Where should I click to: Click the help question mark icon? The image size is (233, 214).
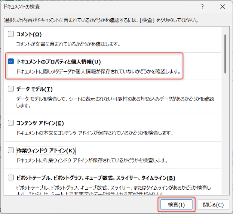(202, 7)
